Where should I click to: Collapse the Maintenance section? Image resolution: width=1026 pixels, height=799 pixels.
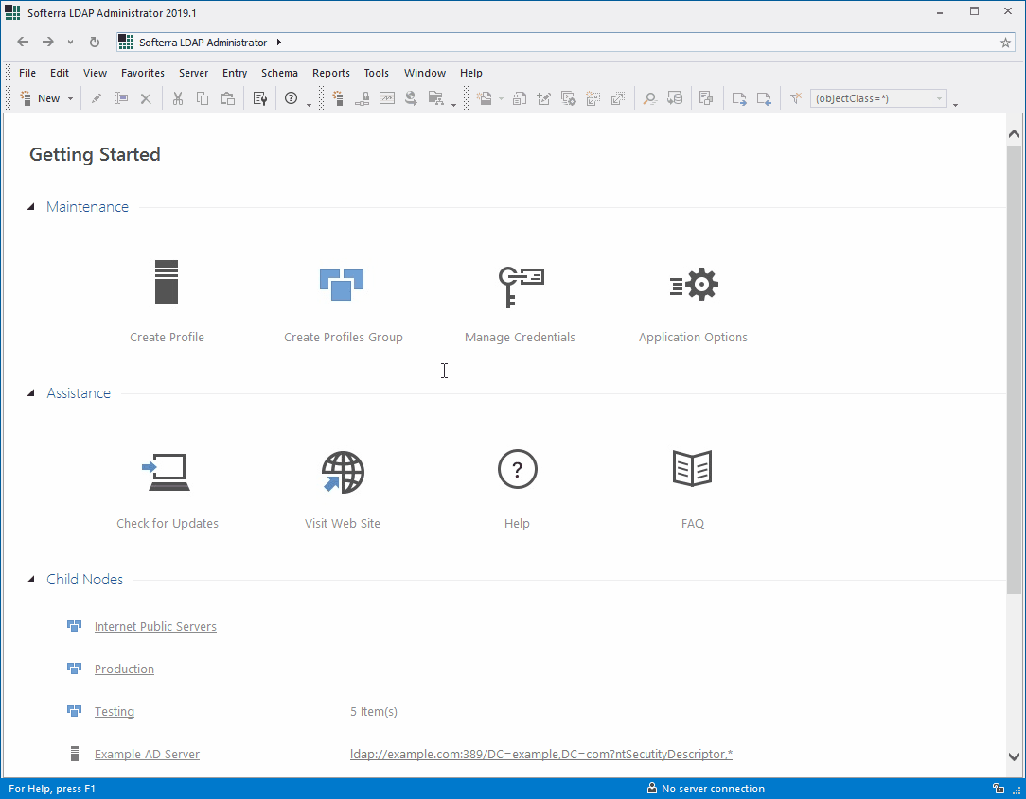pyautogui.click(x=30, y=207)
